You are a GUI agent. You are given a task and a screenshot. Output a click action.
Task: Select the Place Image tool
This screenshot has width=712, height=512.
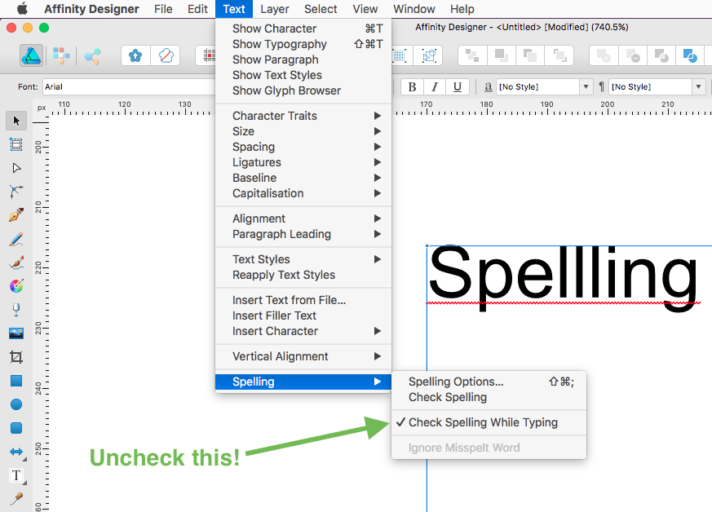(16, 333)
